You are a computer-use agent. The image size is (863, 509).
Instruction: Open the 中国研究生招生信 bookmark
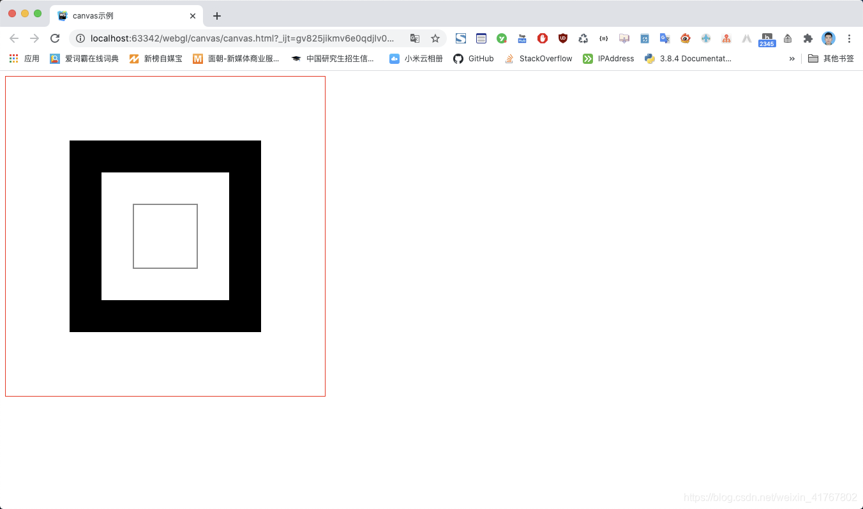[333, 59]
